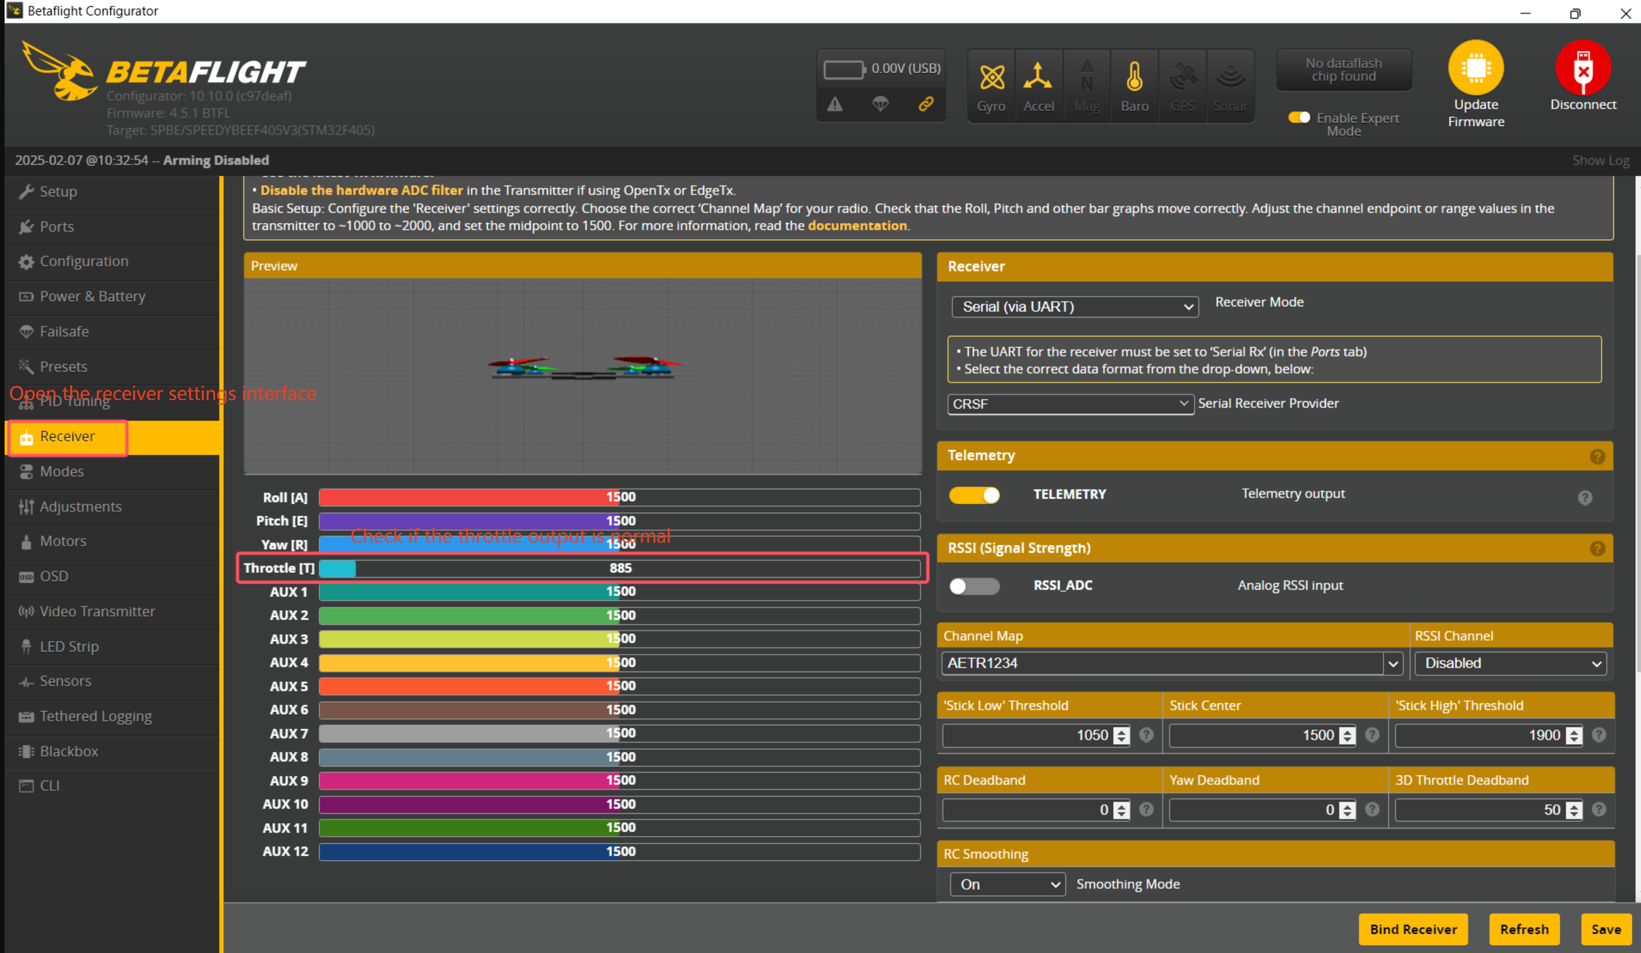Screen dimensions: 1641x953
Task: Open the Presets tab
Action: pos(112,366)
